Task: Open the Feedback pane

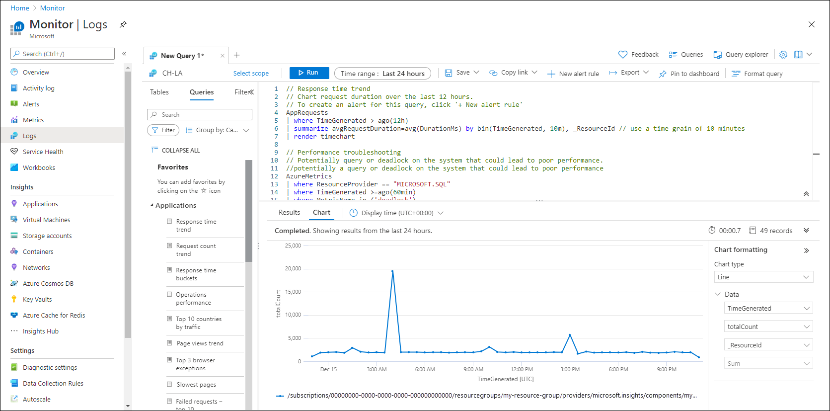Action: (638, 55)
